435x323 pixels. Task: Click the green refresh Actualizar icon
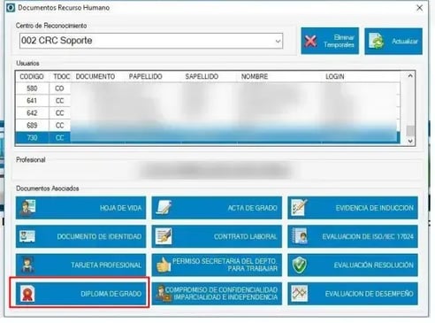click(376, 42)
